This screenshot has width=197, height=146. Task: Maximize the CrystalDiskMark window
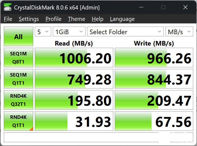[x=163, y=7]
